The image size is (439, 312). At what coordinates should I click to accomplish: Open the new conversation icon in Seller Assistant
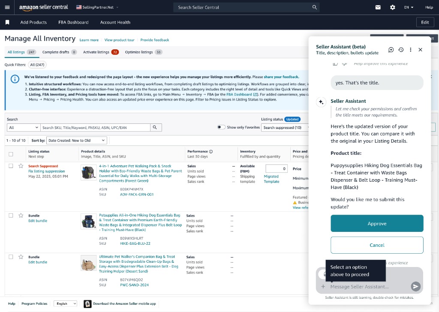click(391, 50)
